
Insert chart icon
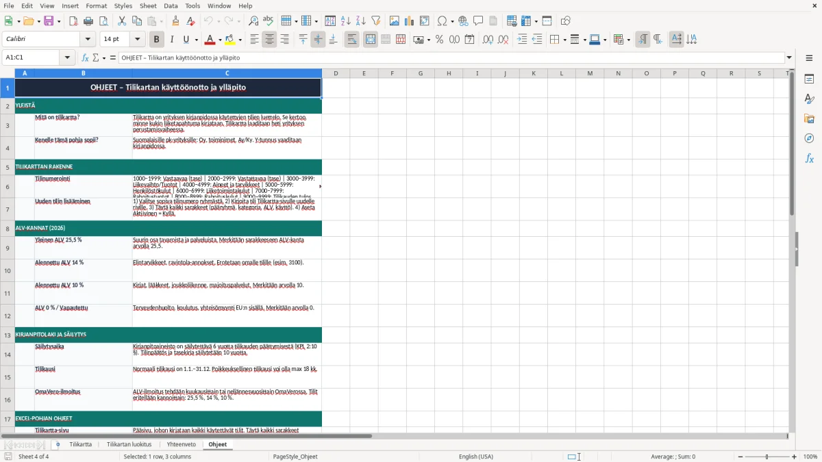(x=410, y=21)
